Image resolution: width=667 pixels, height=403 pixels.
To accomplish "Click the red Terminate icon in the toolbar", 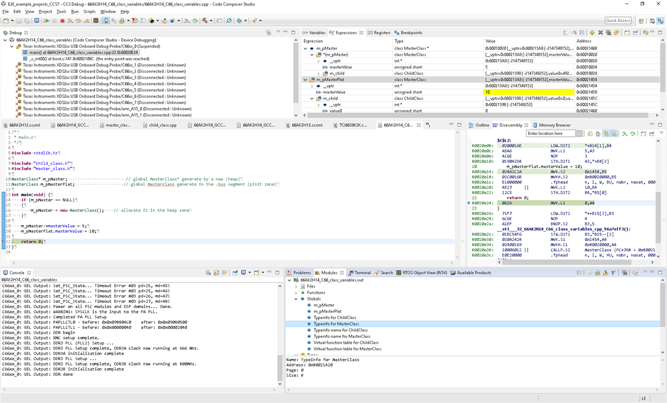I will pyautogui.click(x=62, y=21).
